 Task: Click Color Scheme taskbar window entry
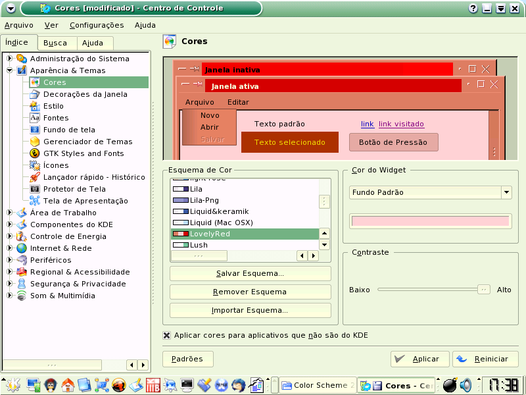tap(318, 385)
